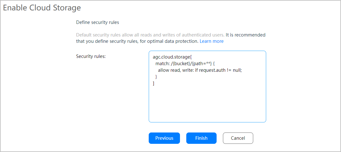Click the Define security rules heading
This screenshot has width=341, height=152.
click(98, 22)
